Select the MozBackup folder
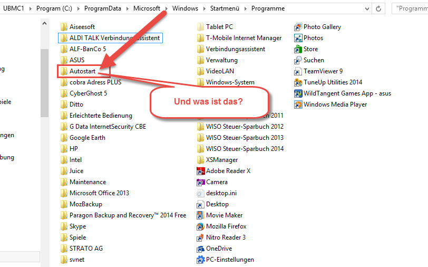Screen dimensions: 428x267 pos(81,204)
